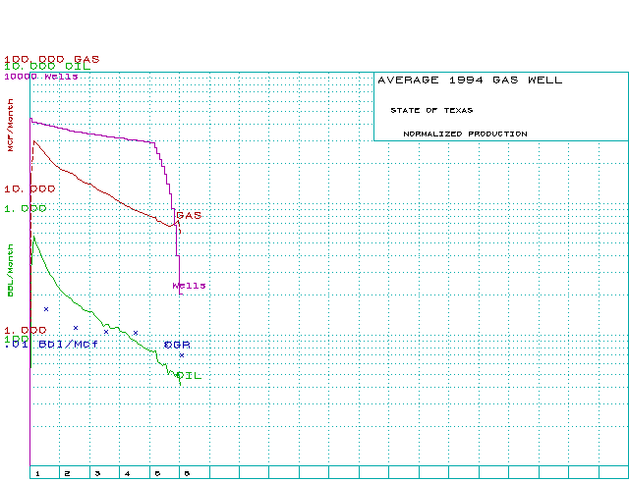Screen dimensions: 629x482
Task: Select year 3 on the bottom axis
Action: 96,473
